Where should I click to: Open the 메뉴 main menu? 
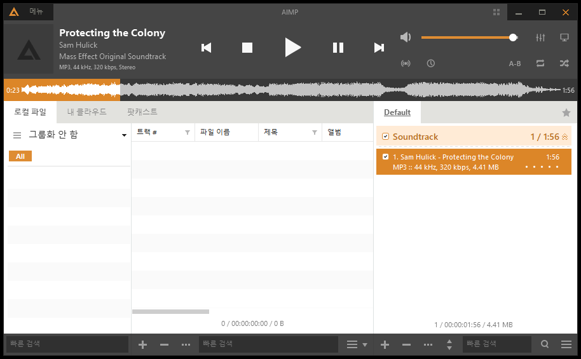click(36, 12)
